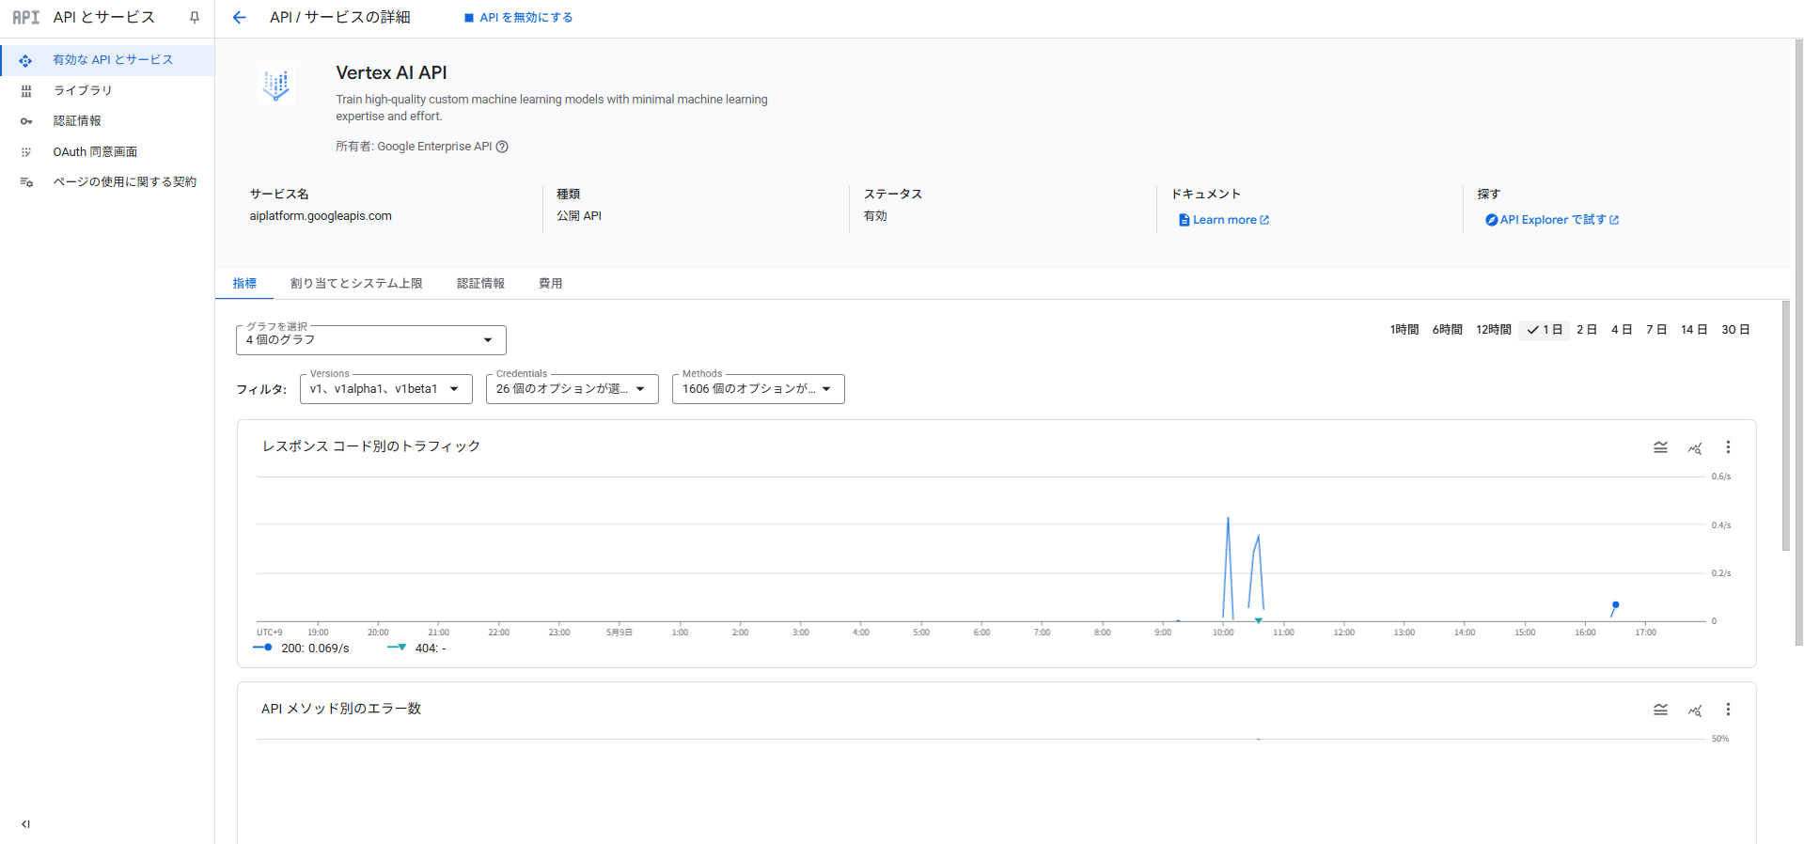Open OAuth 同意画面 in the sidebar
Image resolution: width=1804 pixels, height=844 pixels.
tap(107, 152)
